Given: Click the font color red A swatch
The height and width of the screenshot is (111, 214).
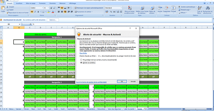Looking at the screenshot, I should click(x=53, y=12).
